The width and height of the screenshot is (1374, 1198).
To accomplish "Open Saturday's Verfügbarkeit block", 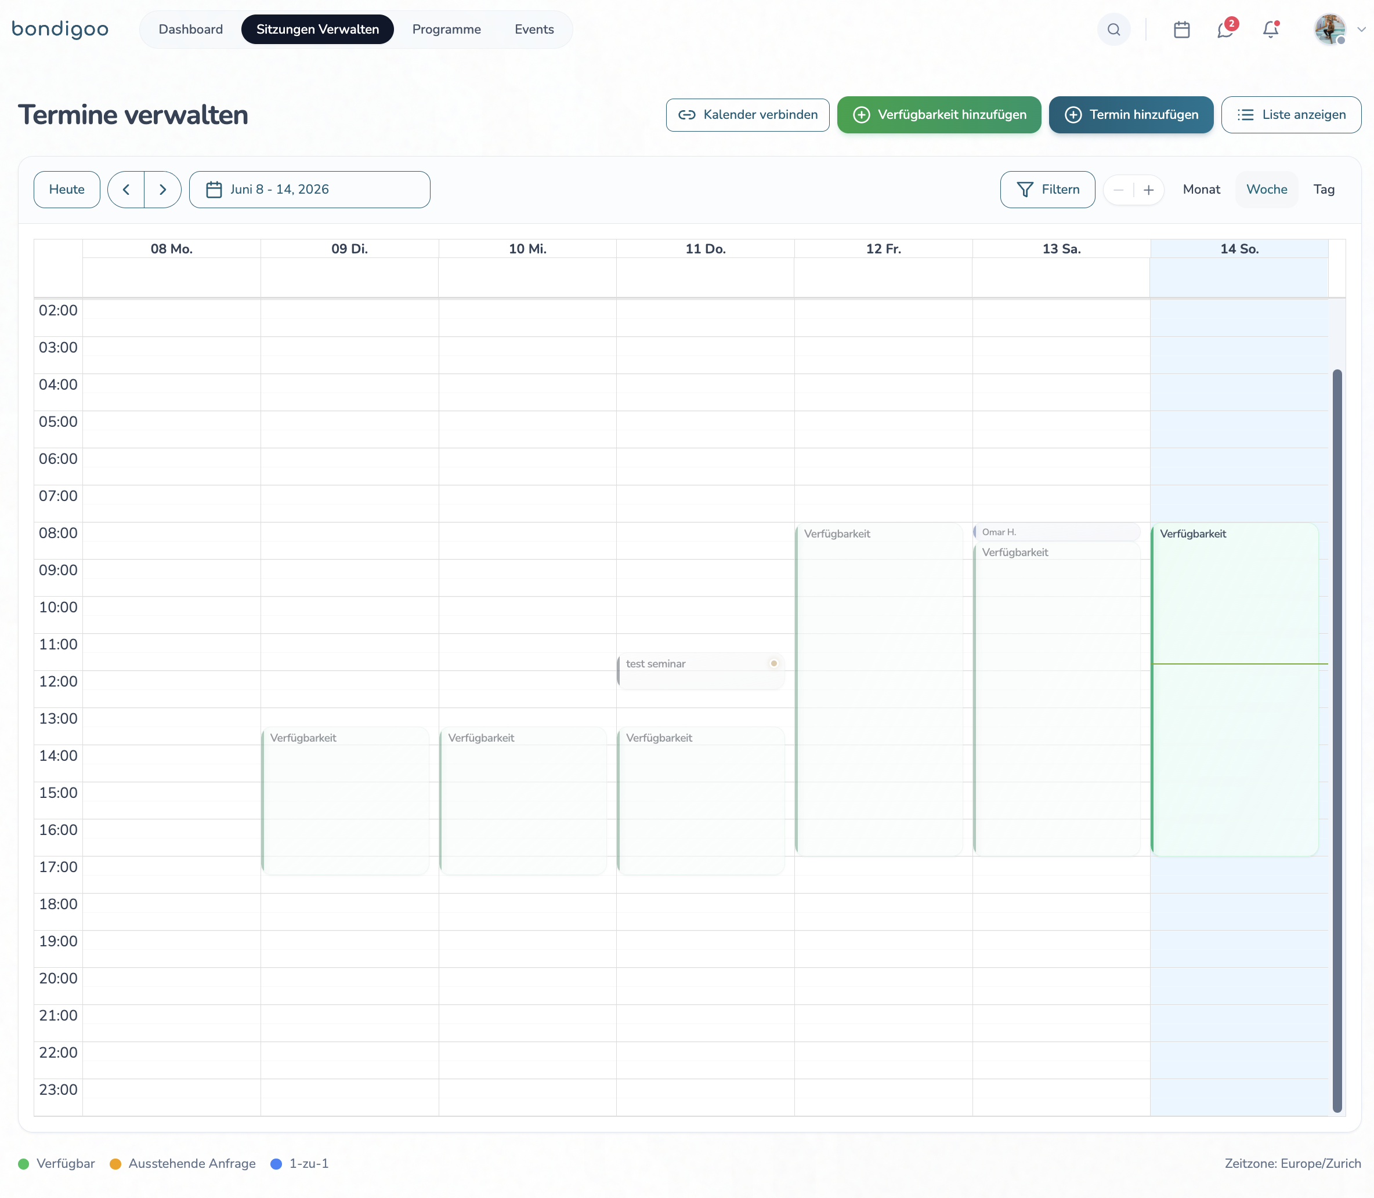I will [x=1057, y=699].
